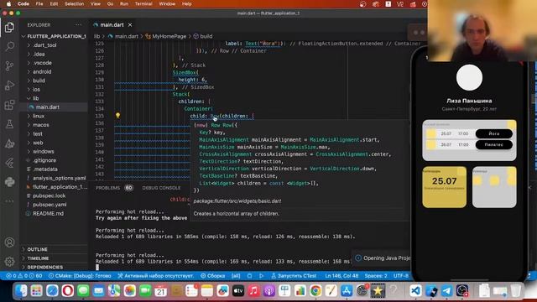Open the Explorer view in activity bar
This screenshot has width=537, height=302.
coord(9,27)
